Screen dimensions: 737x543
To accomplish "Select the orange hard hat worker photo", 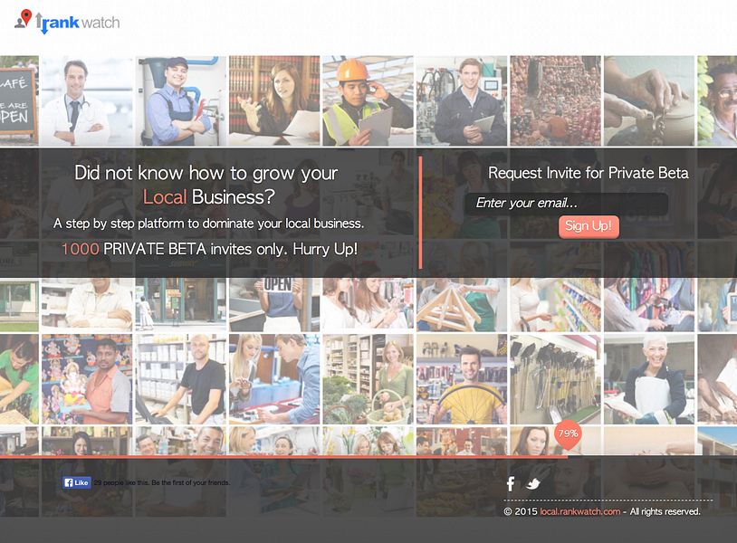I will pos(368,101).
